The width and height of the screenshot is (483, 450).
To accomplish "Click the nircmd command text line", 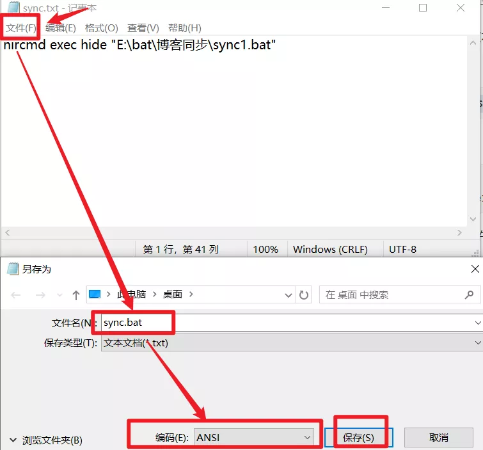I will coord(139,45).
